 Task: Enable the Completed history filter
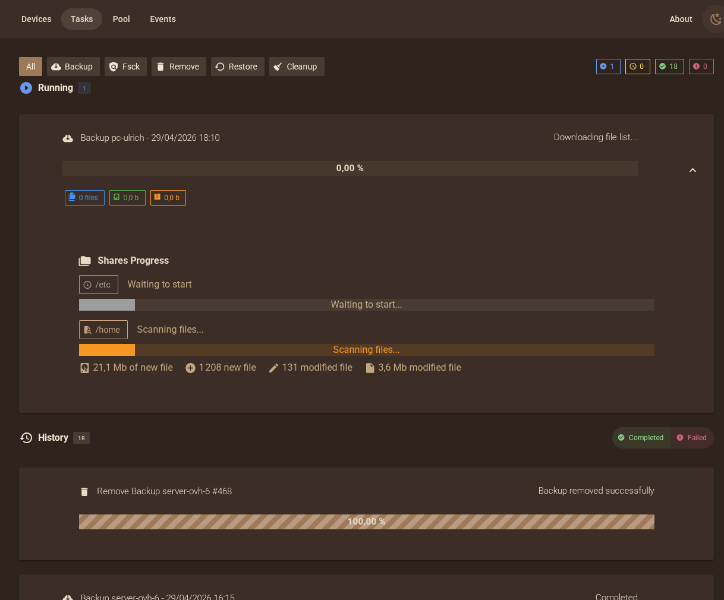tap(641, 438)
